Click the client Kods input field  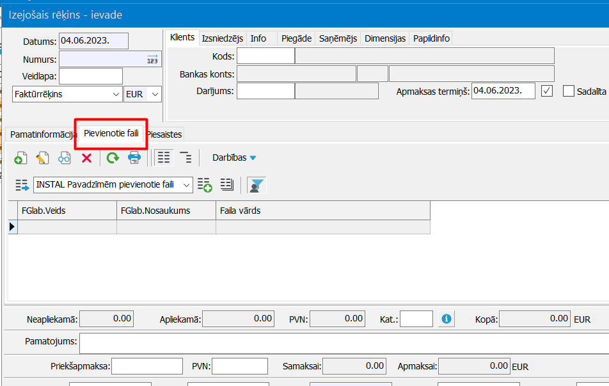(265, 56)
